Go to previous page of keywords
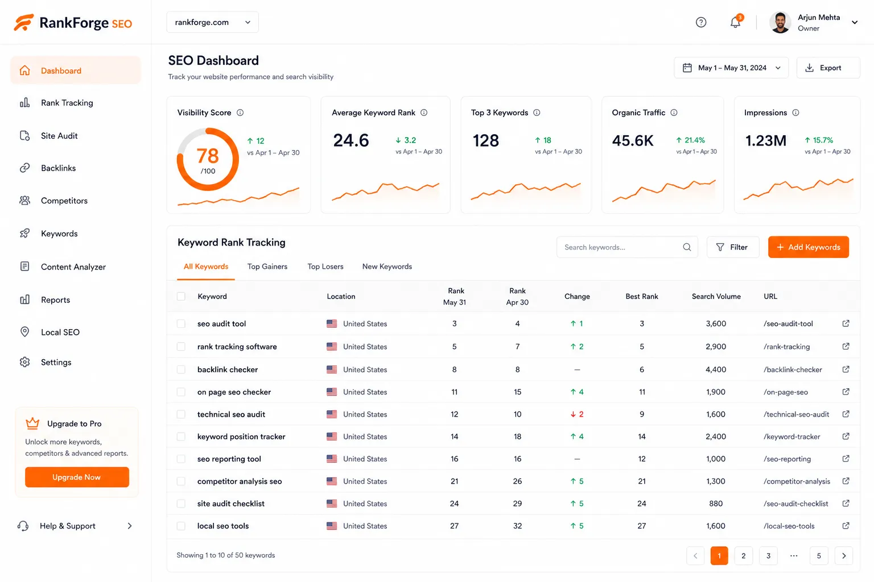Image resolution: width=874 pixels, height=582 pixels. [x=695, y=556]
